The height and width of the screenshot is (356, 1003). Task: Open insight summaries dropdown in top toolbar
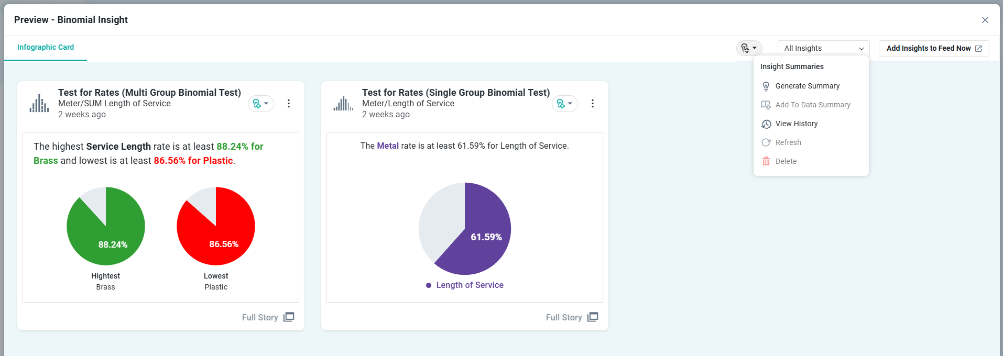[749, 48]
